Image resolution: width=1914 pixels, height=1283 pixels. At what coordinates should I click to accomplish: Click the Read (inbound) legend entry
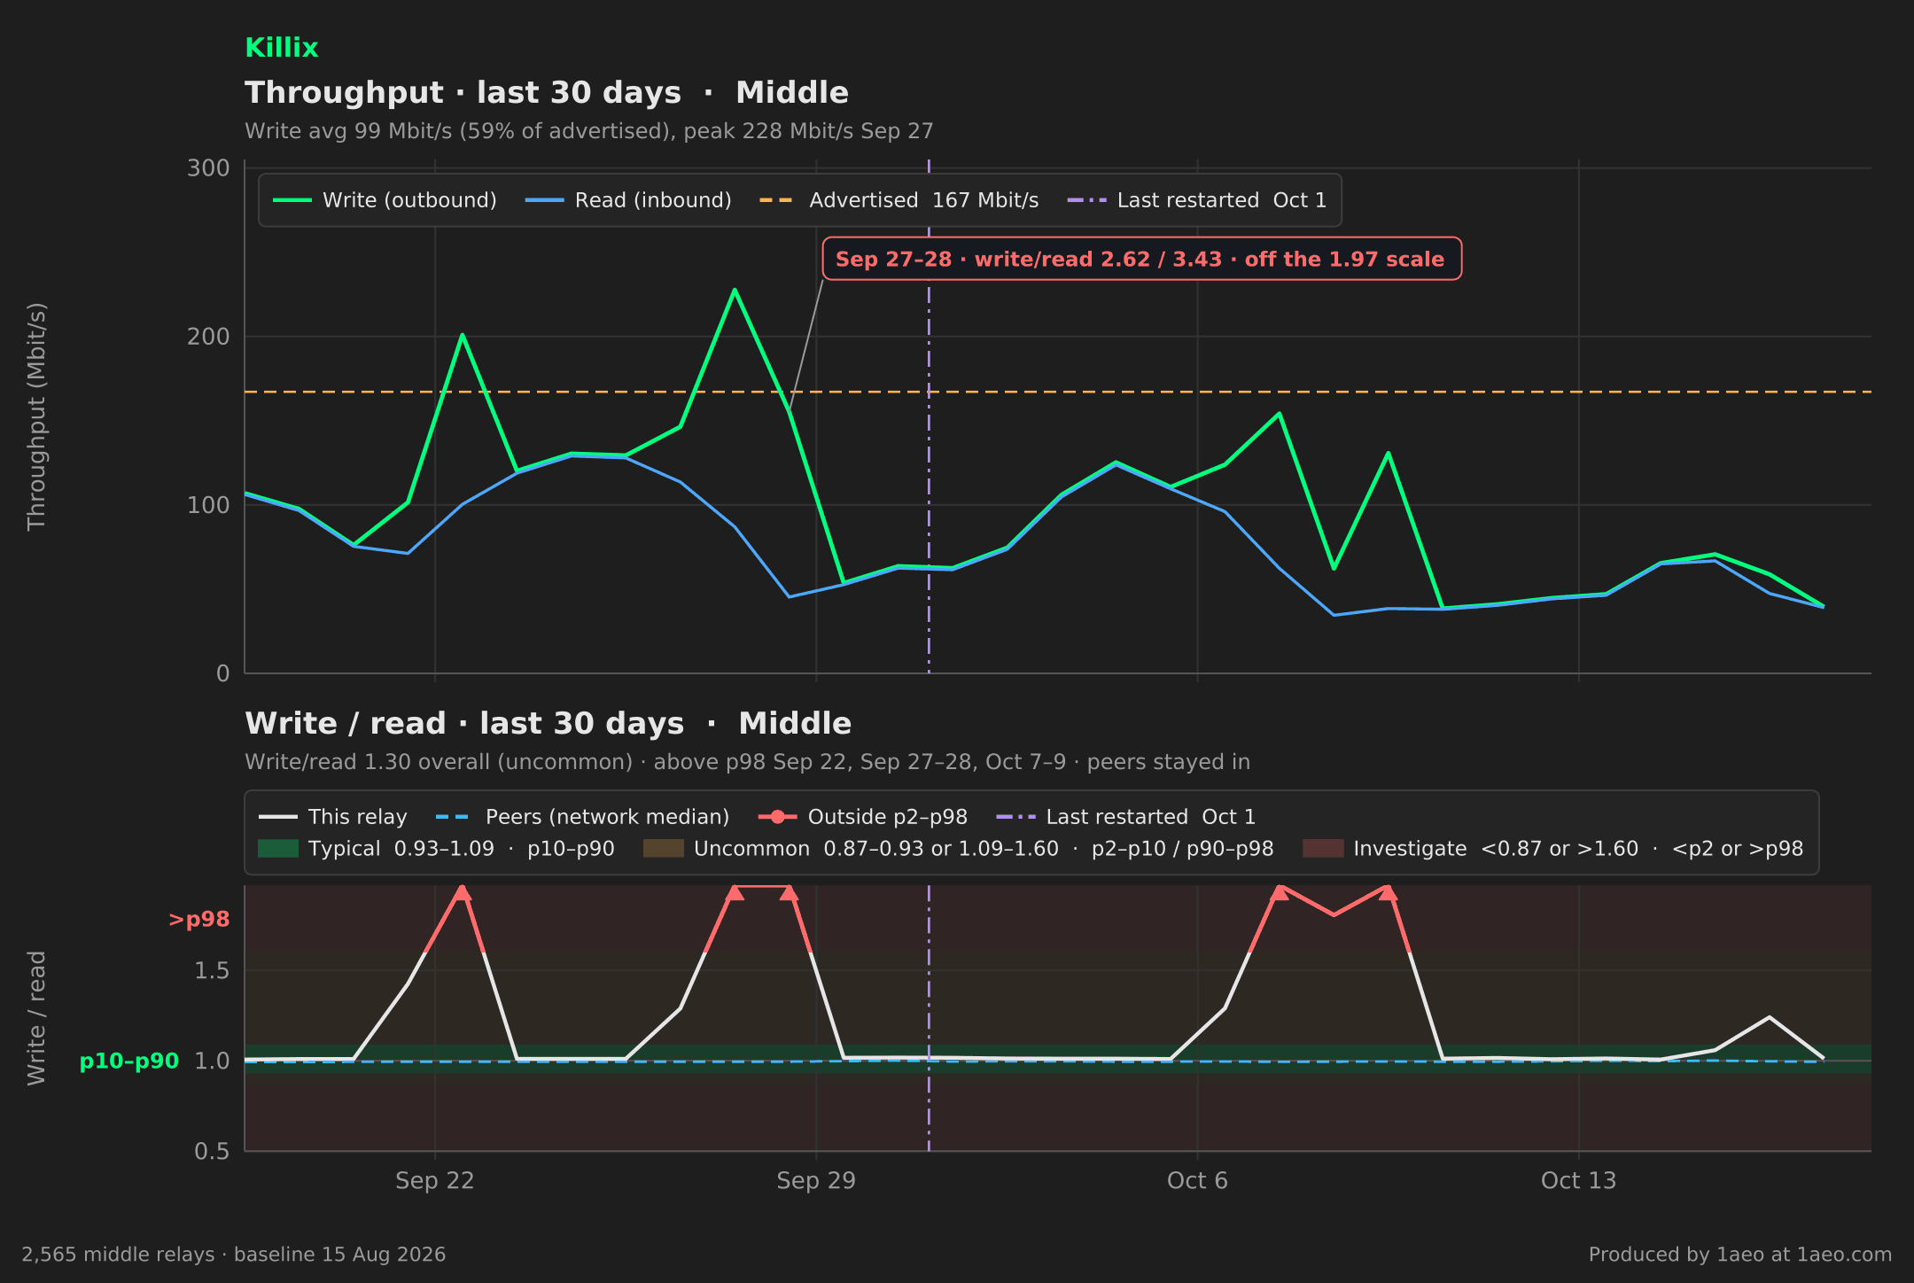click(628, 200)
